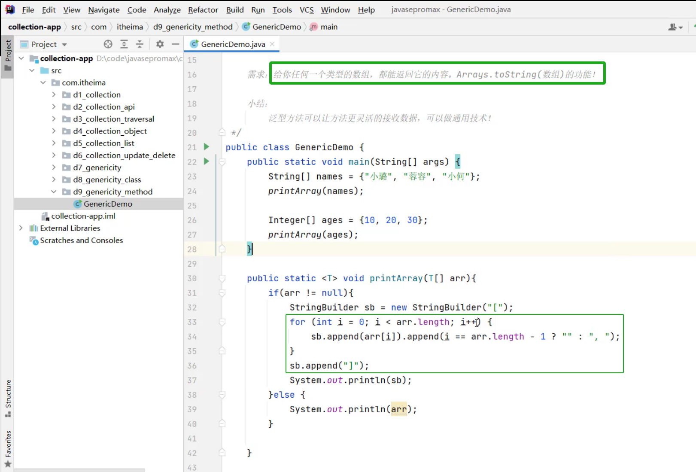Image resolution: width=696 pixels, height=472 pixels.
Task: Click d9_genericity_method in the breadcrumb bar
Action: pyautogui.click(x=193, y=27)
